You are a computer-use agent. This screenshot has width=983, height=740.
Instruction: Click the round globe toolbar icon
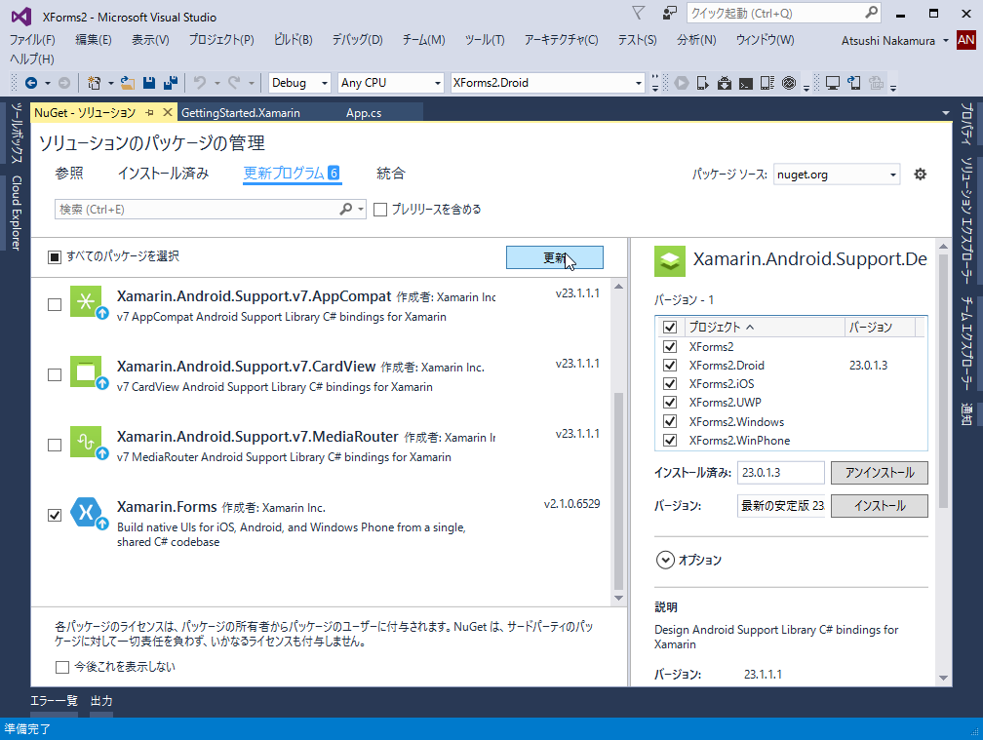pos(789,83)
